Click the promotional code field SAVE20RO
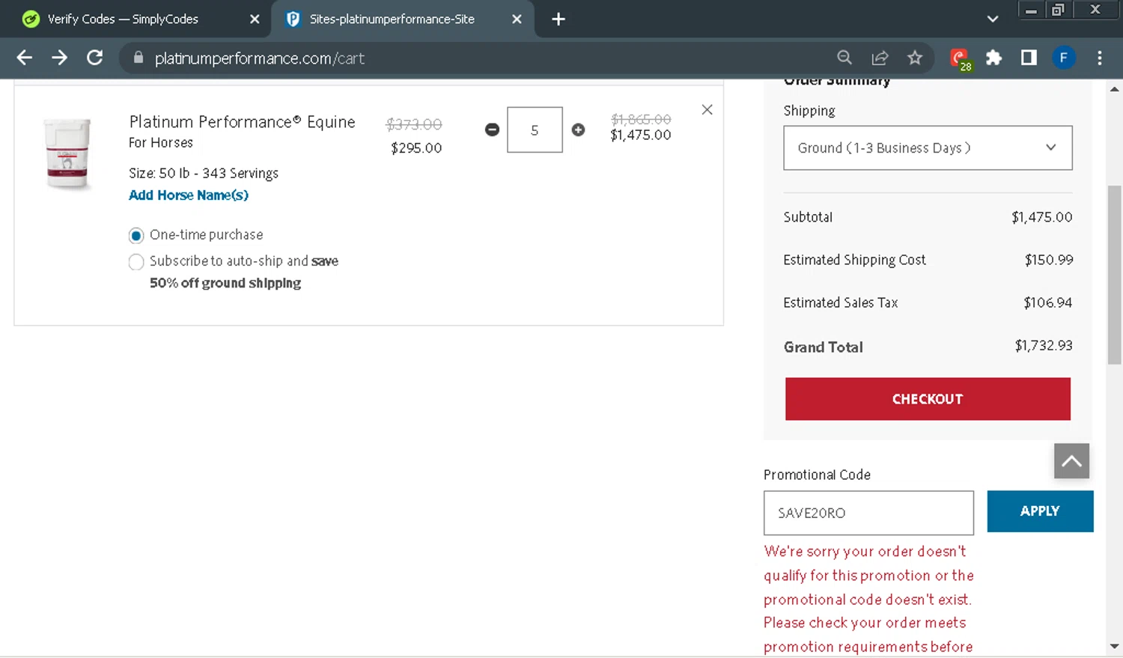1123x658 pixels. pos(868,513)
